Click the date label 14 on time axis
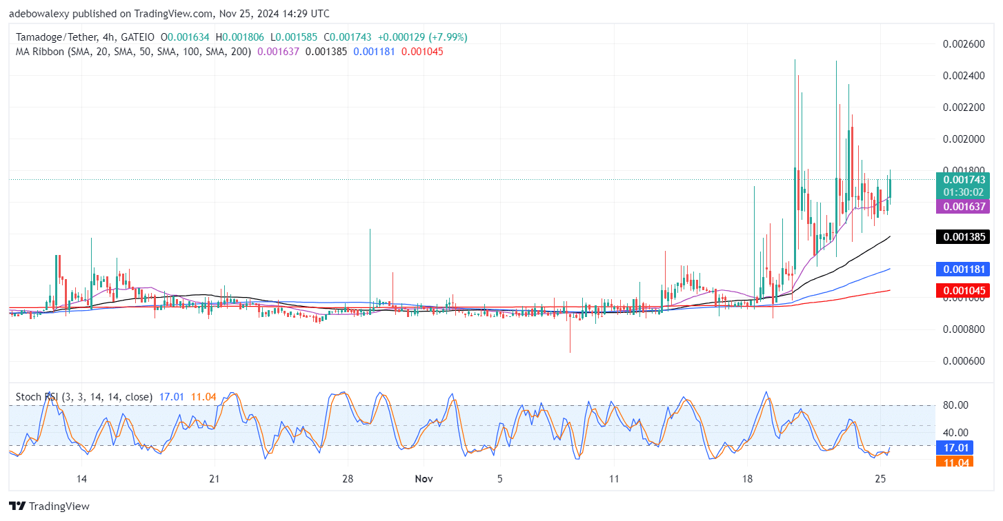Viewport: 1003px width, 521px height. click(x=81, y=479)
